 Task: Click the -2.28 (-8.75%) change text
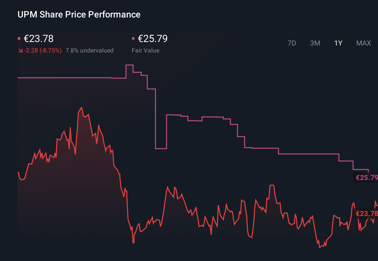pos(43,50)
